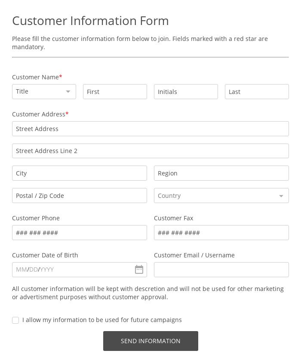Focus the Street Address input

pyautogui.click(x=150, y=128)
